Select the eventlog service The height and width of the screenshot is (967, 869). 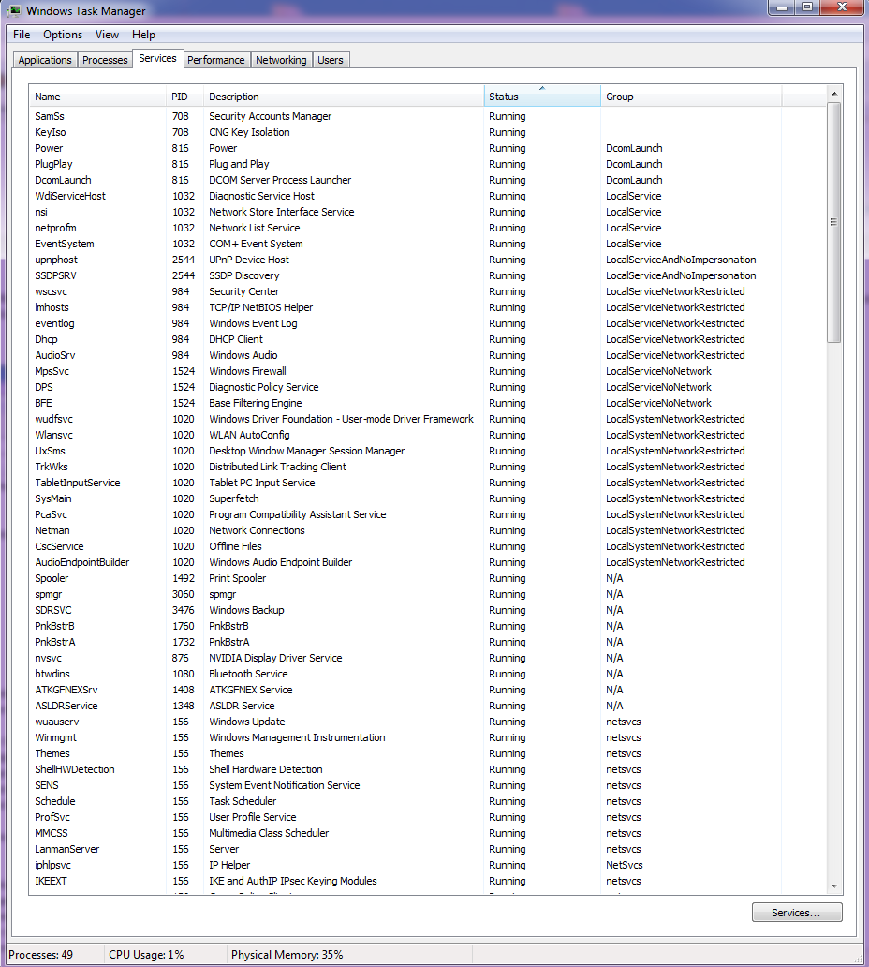point(427,324)
